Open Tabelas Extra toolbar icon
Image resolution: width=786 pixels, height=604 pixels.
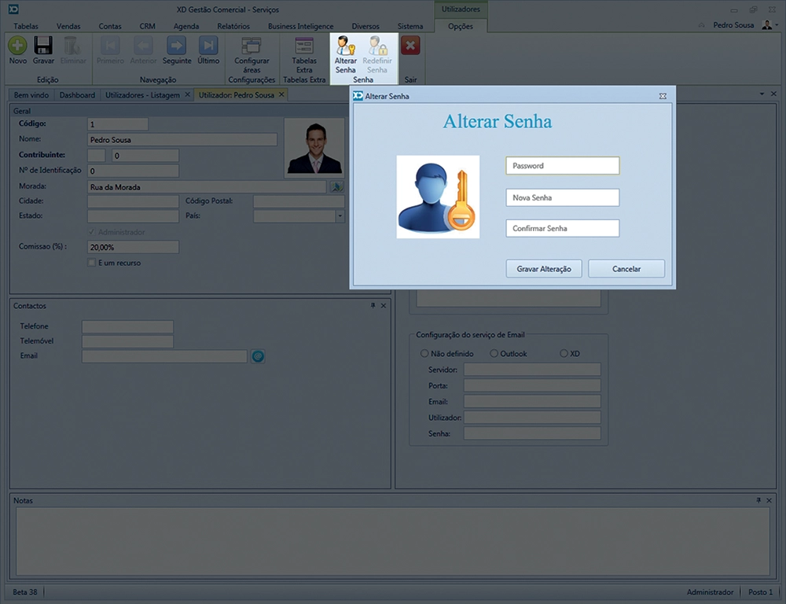304,46
